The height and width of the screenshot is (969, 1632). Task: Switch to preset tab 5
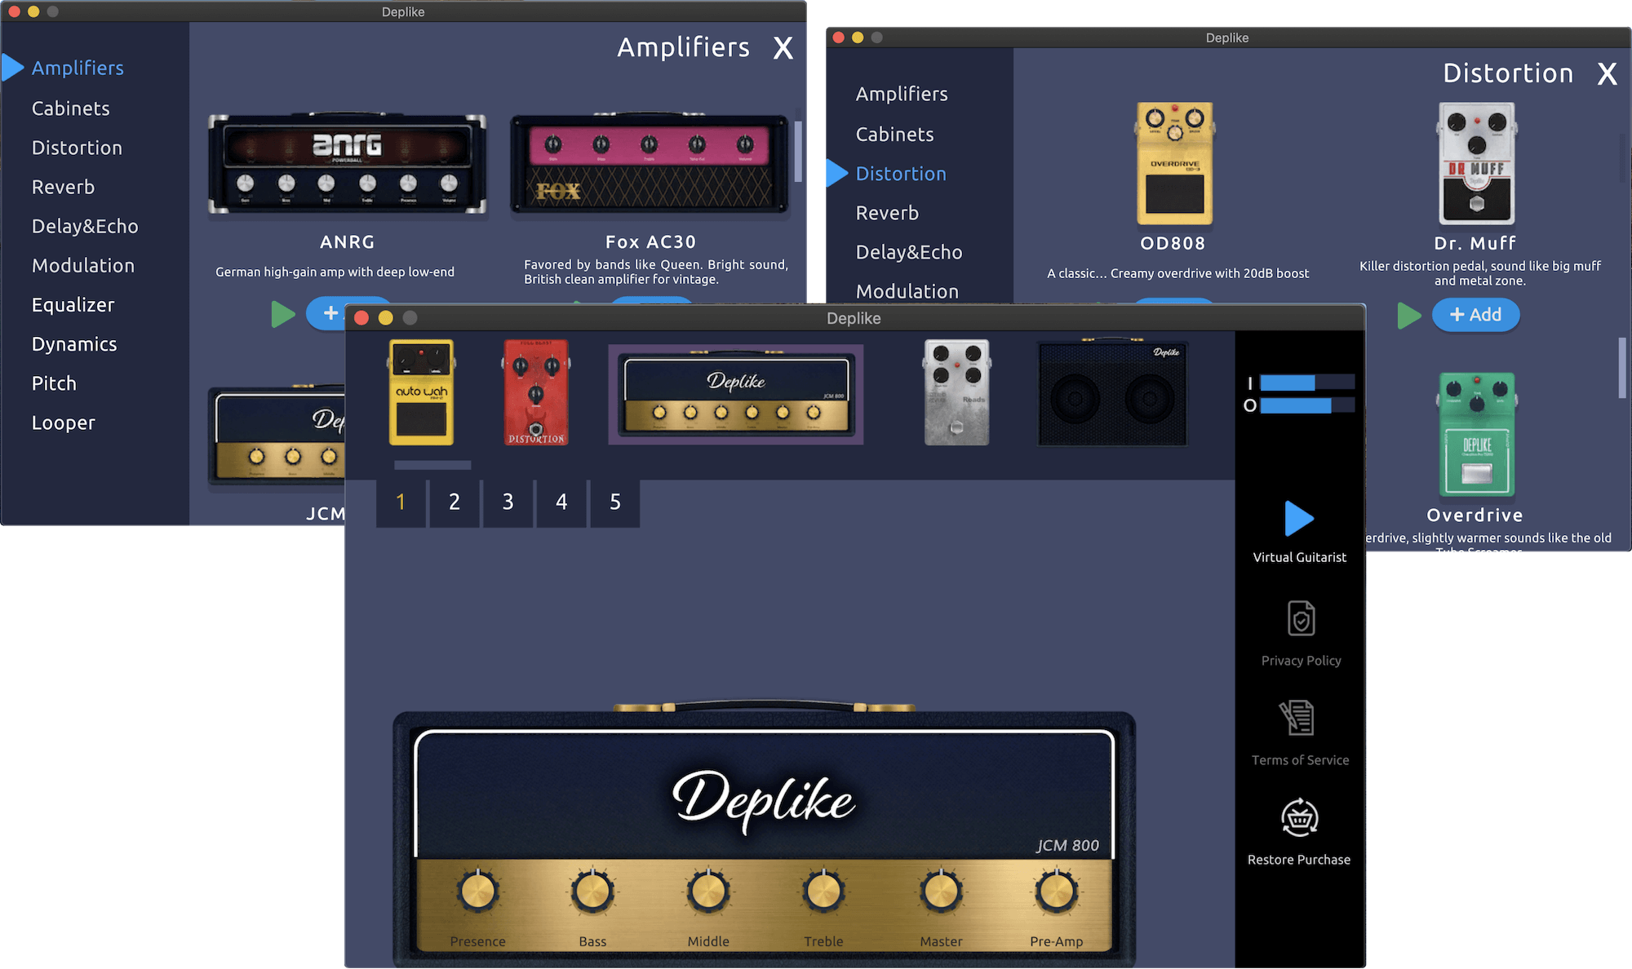pyautogui.click(x=614, y=502)
